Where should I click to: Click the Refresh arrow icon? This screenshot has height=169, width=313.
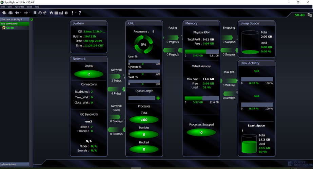point(40,13)
